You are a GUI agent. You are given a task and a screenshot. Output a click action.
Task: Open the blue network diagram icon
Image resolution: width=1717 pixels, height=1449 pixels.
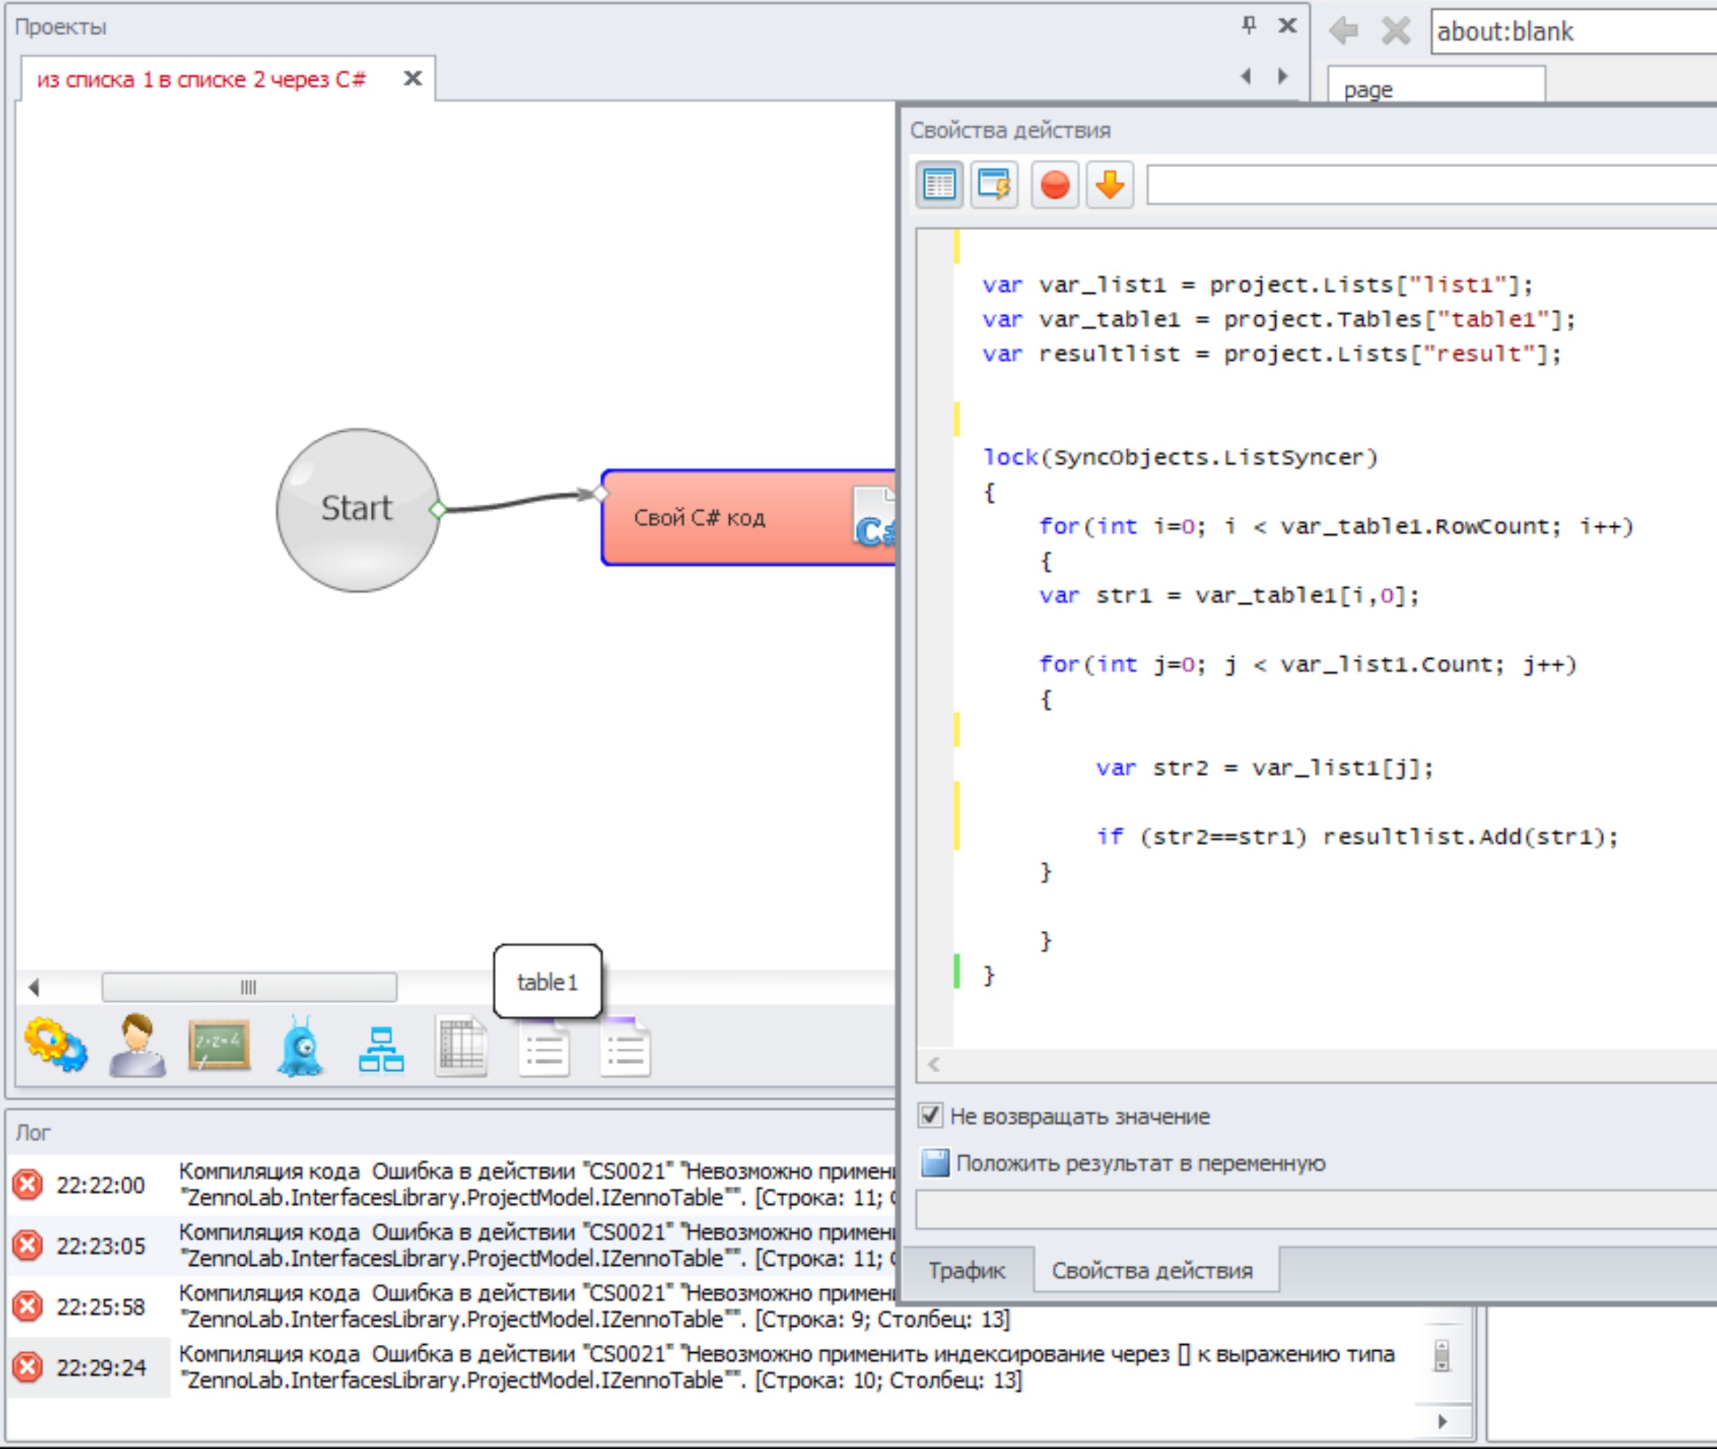381,1049
